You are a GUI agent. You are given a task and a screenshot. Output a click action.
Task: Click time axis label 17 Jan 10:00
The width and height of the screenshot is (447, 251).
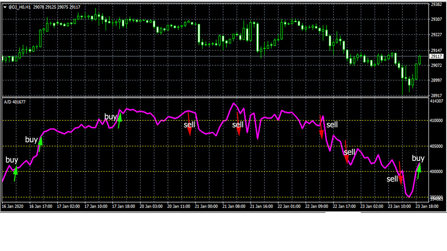pyautogui.click(x=96, y=207)
